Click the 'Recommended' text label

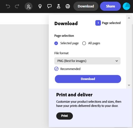click(70, 69)
